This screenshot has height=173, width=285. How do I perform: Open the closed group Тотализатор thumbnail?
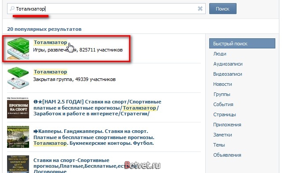(x=18, y=78)
